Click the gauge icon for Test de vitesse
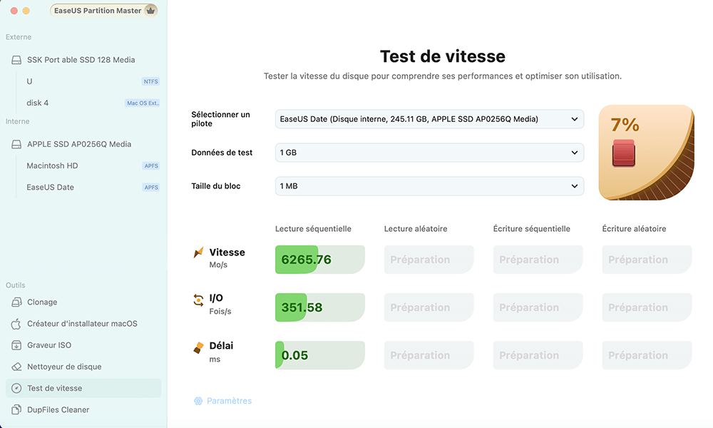This screenshot has height=428, width=713. pyautogui.click(x=16, y=389)
